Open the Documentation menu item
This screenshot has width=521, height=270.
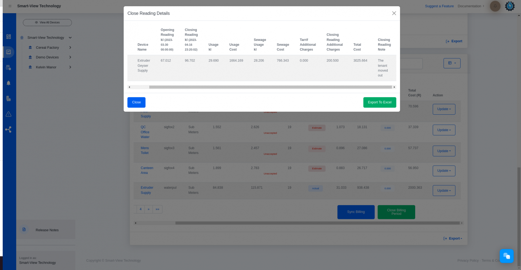[x=470, y=6]
